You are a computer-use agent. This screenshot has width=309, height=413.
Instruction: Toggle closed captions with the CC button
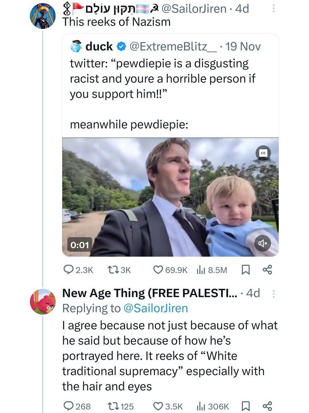point(263,152)
